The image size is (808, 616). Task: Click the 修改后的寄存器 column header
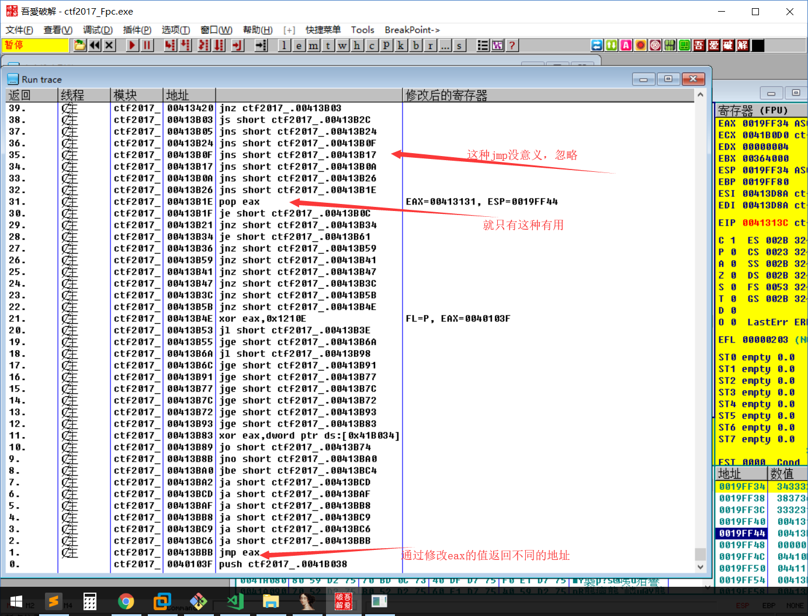pos(446,95)
